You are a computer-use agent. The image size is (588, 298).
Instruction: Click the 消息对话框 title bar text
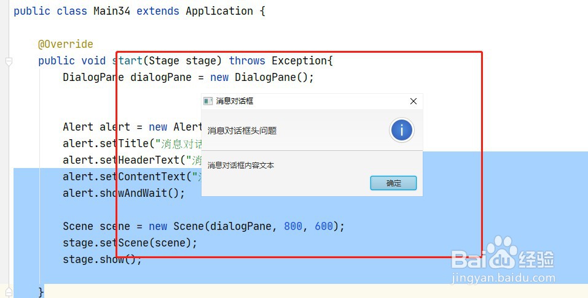click(x=235, y=101)
